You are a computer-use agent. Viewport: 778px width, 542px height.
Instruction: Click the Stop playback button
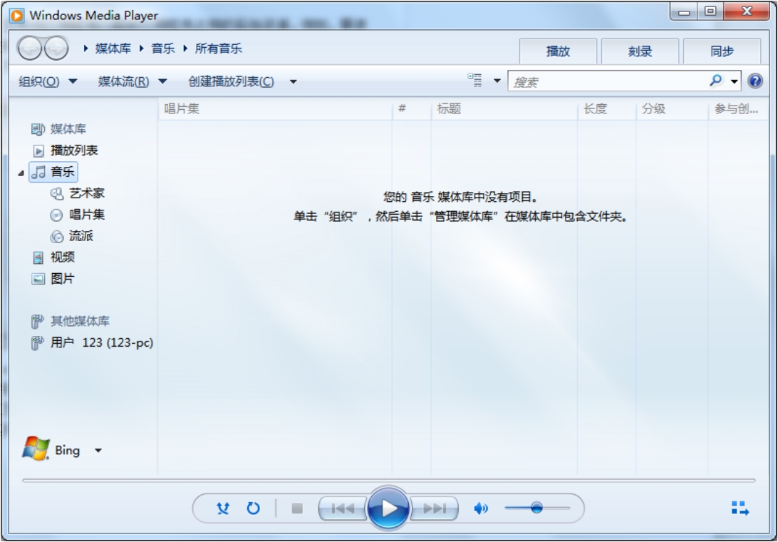(297, 508)
